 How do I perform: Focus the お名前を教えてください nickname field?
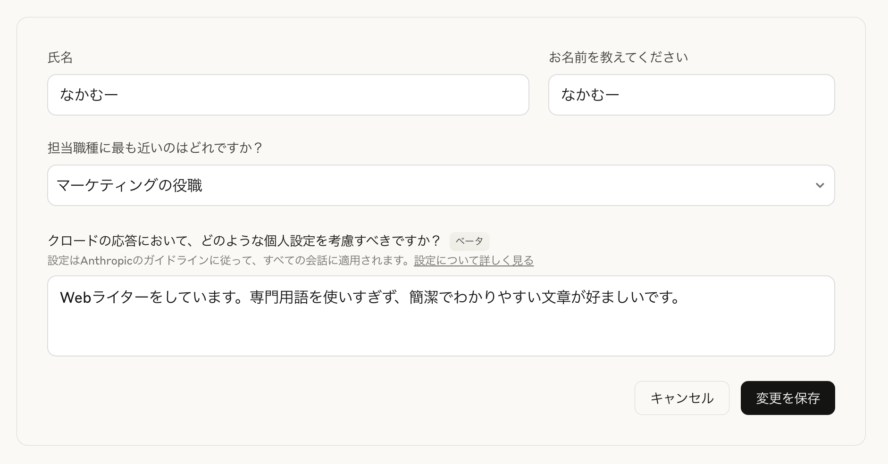point(692,95)
